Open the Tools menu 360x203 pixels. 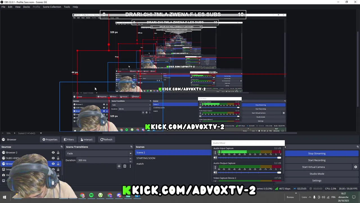pyautogui.click(x=67, y=7)
